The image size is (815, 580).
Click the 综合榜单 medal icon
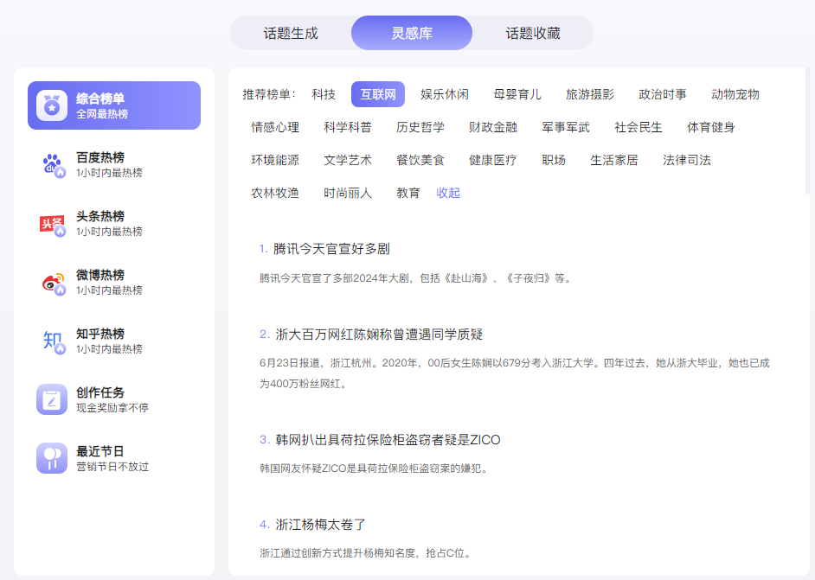[x=51, y=105]
